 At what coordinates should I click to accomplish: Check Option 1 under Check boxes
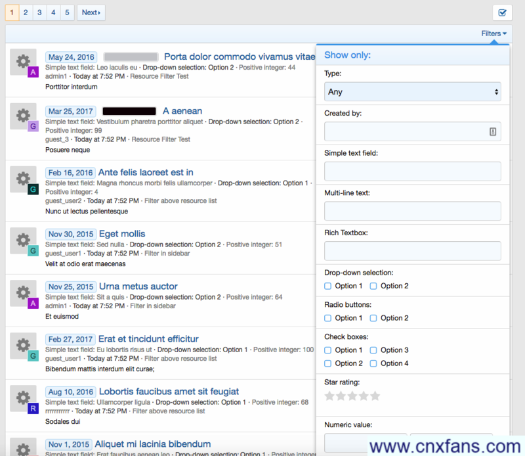point(327,350)
